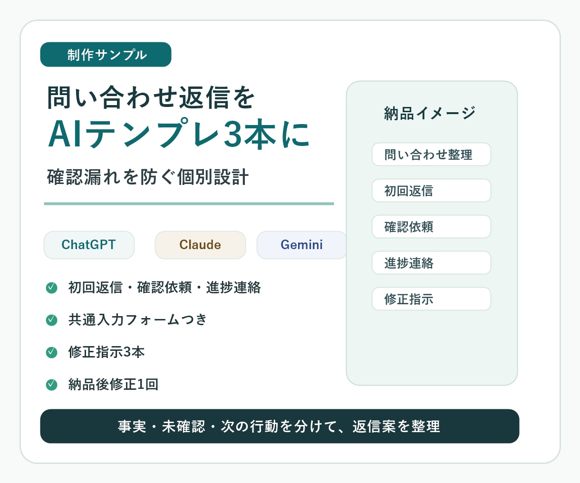Select the Claude chip
The image size is (580, 483).
point(200,245)
